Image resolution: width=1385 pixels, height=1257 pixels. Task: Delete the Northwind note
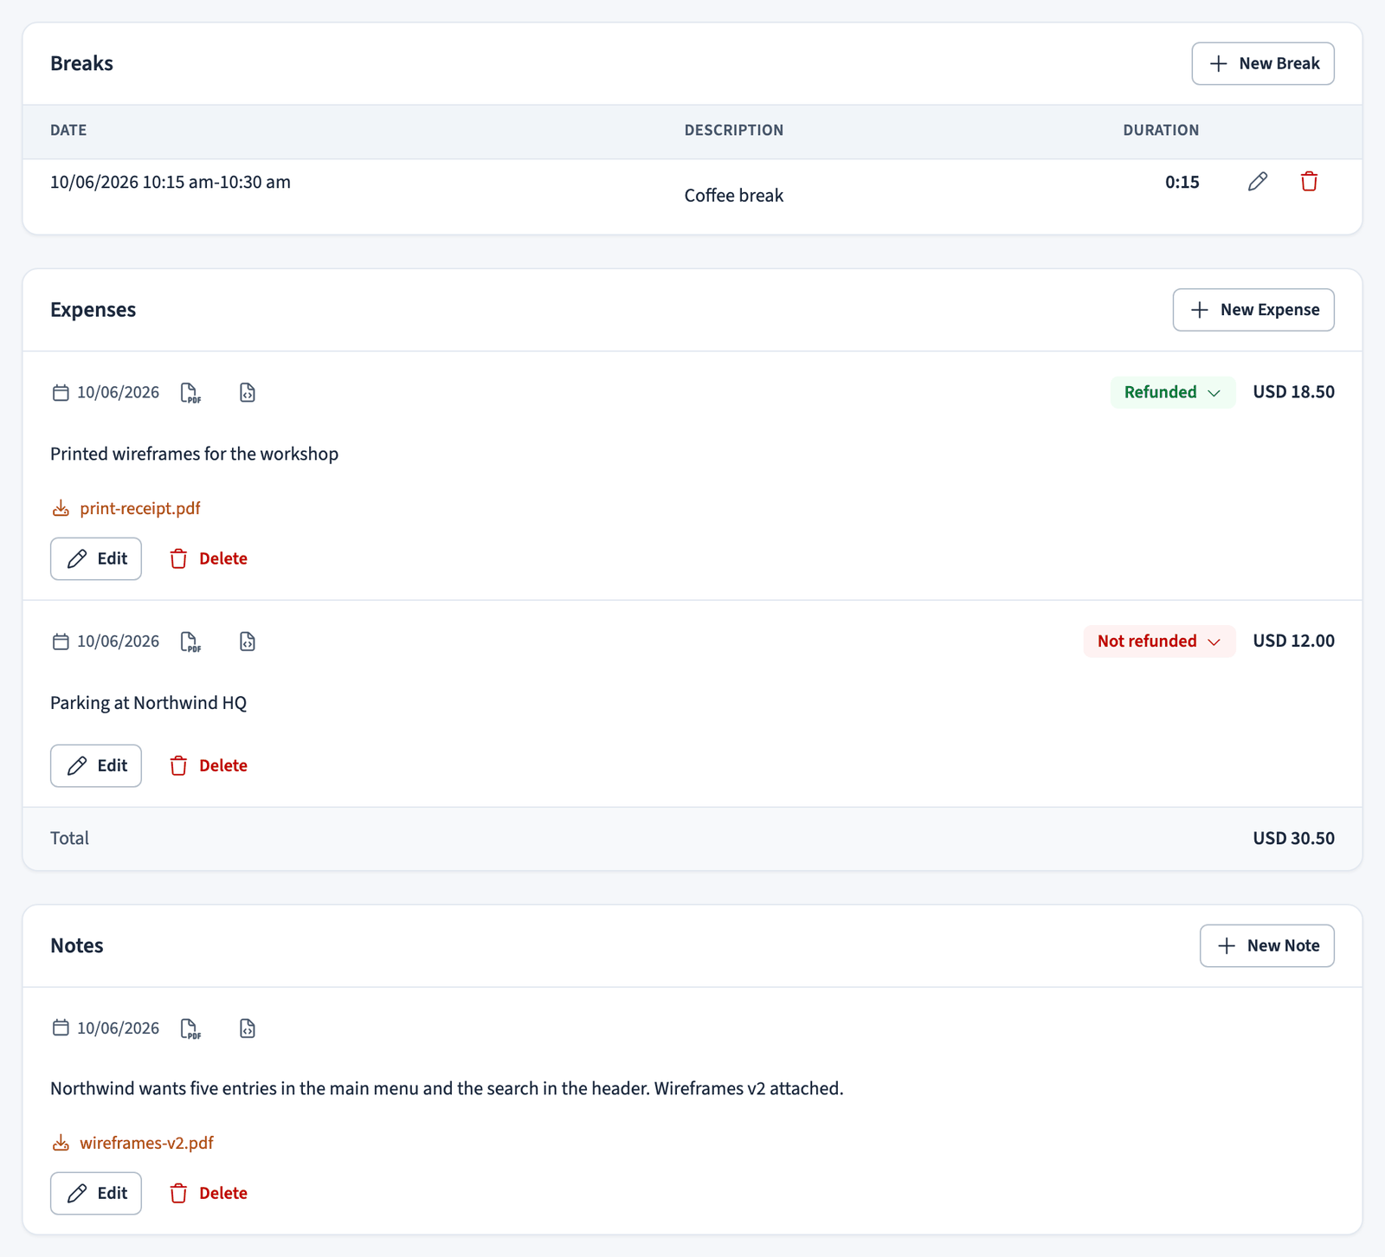[x=209, y=1194]
